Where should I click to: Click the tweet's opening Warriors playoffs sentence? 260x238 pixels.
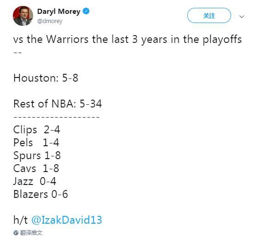pyautogui.click(x=127, y=40)
